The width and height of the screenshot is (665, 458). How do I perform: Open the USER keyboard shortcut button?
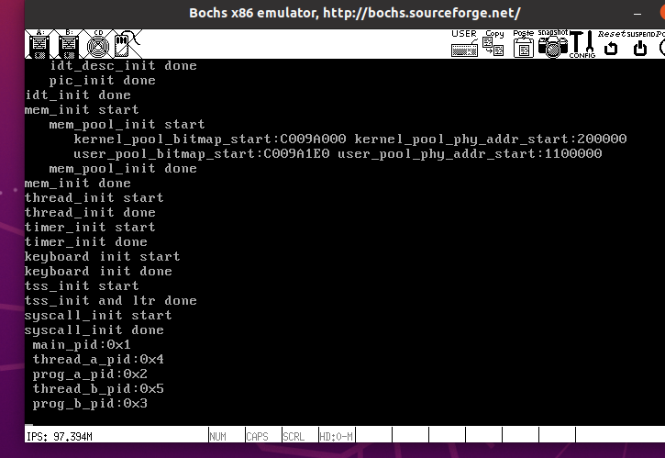tap(464, 44)
